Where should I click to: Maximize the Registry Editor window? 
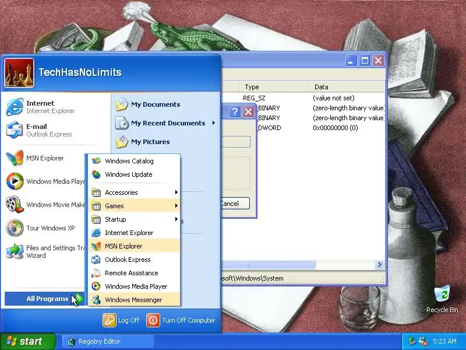click(x=365, y=61)
